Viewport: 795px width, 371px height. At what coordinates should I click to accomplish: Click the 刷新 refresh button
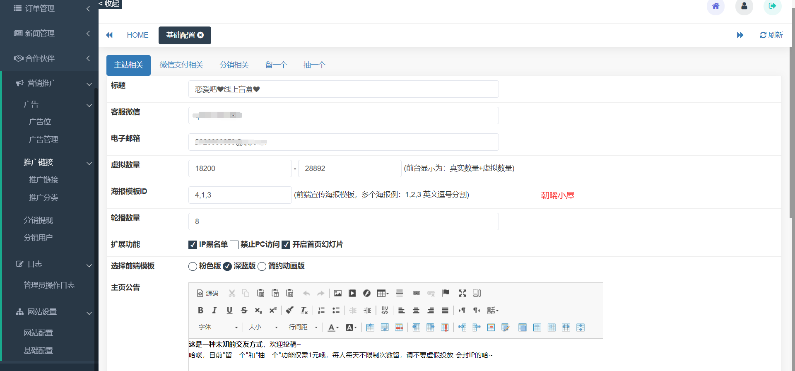pyautogui.click(x=771, y=35)
